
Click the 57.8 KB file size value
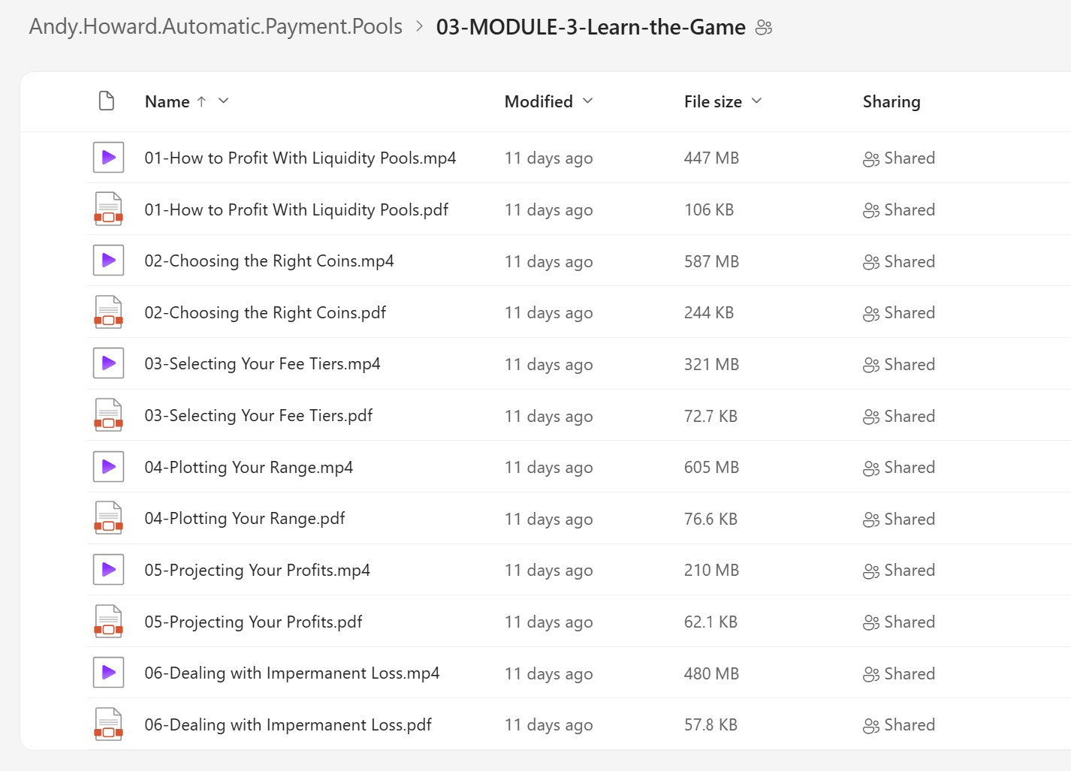tap(710, 725)
